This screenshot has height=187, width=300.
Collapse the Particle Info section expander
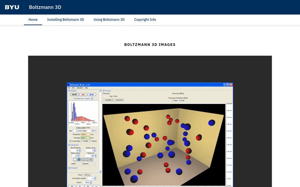tap(69, 145)
